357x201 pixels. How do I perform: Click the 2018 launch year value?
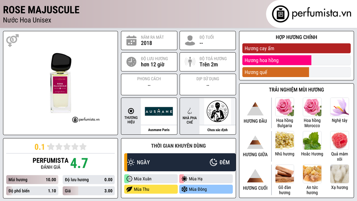click(x=146, y=43)
